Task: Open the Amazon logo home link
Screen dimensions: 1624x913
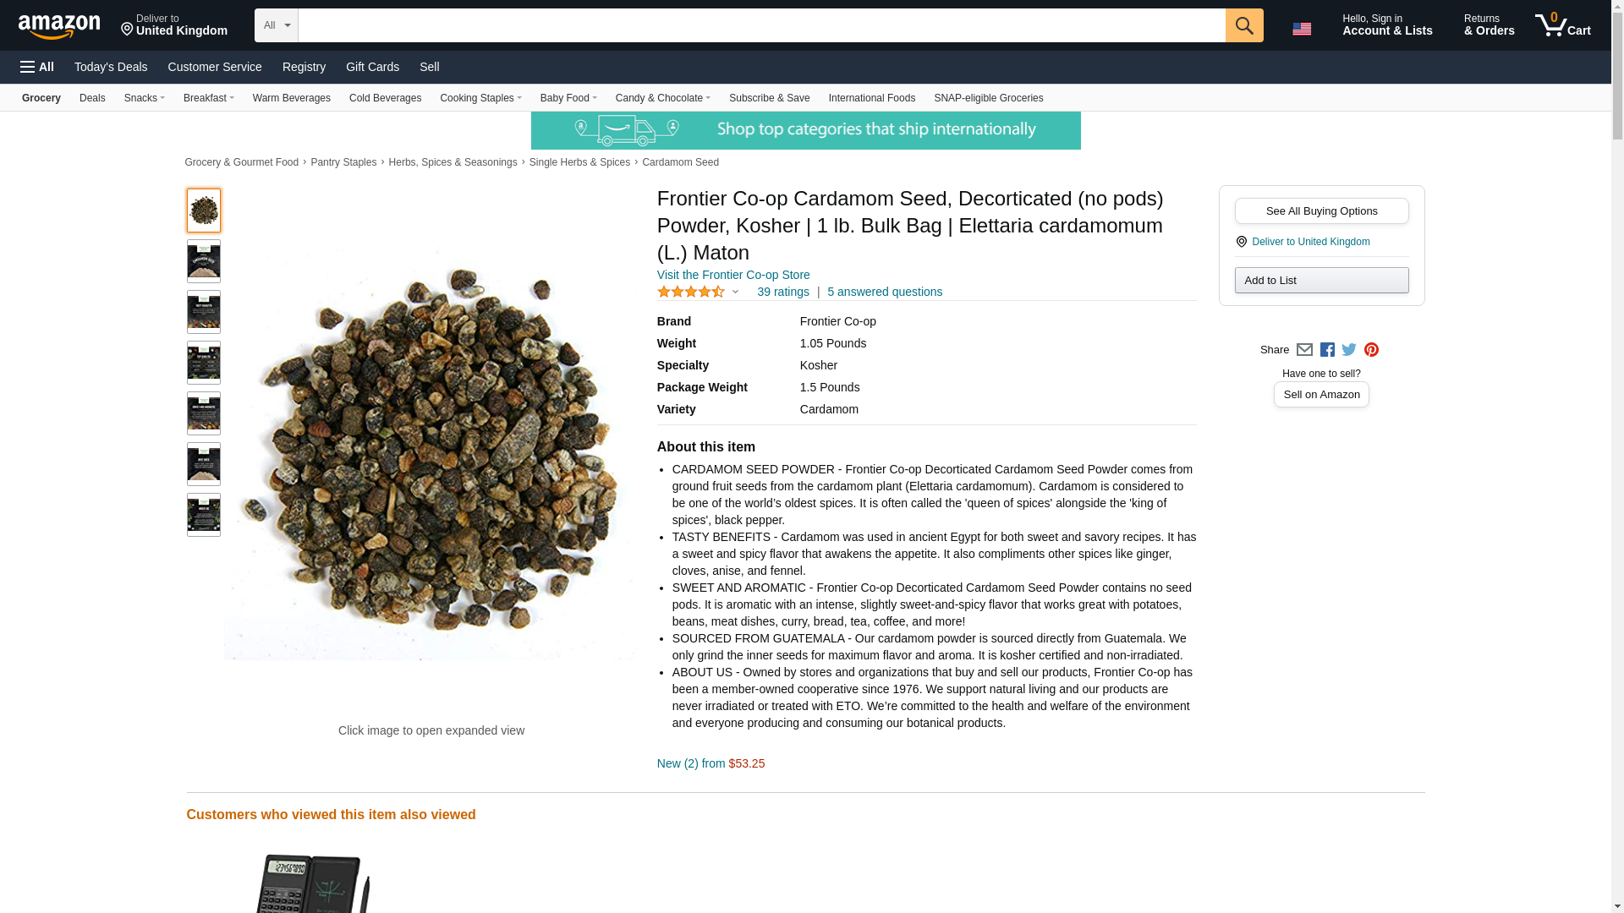Action: pos(59,26)
